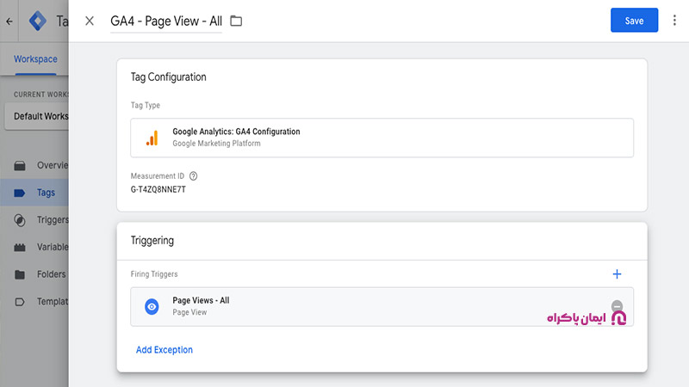This screenshot has width=689, height=387.
Task: Open the Default Workspace selector
Action: [37, 116]
